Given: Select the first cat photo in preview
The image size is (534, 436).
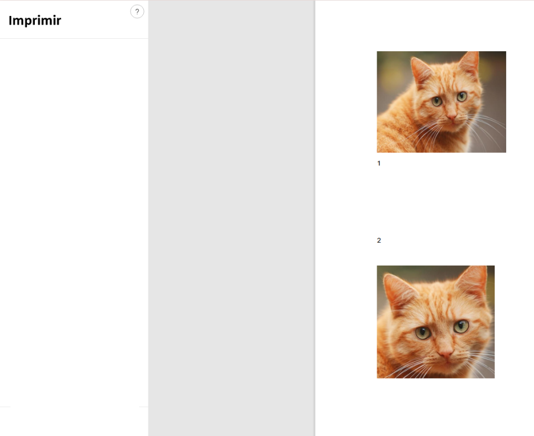Looking at the screenshot, I should pos(442,102).
